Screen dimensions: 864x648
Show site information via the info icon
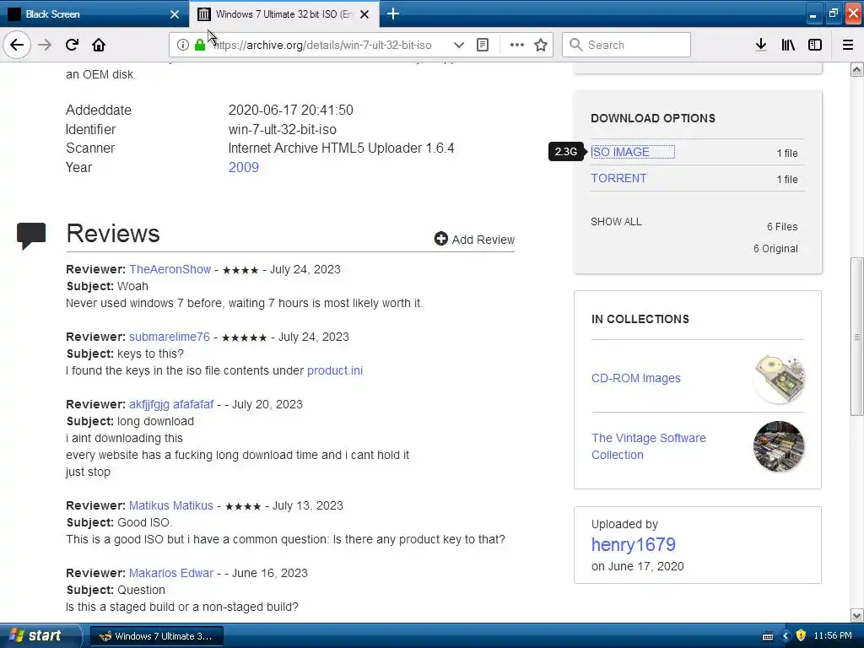coord(183,45)
